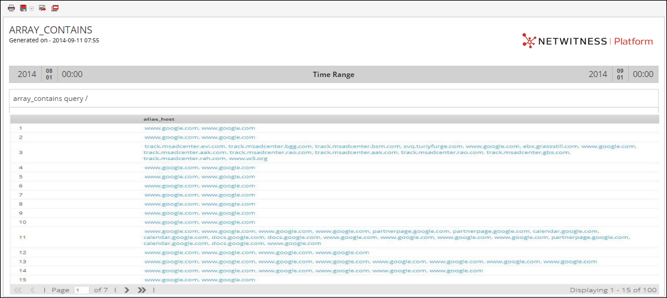Click the alias_host column header
Screen dimensions: 667x298
click(x=159, y=119)
